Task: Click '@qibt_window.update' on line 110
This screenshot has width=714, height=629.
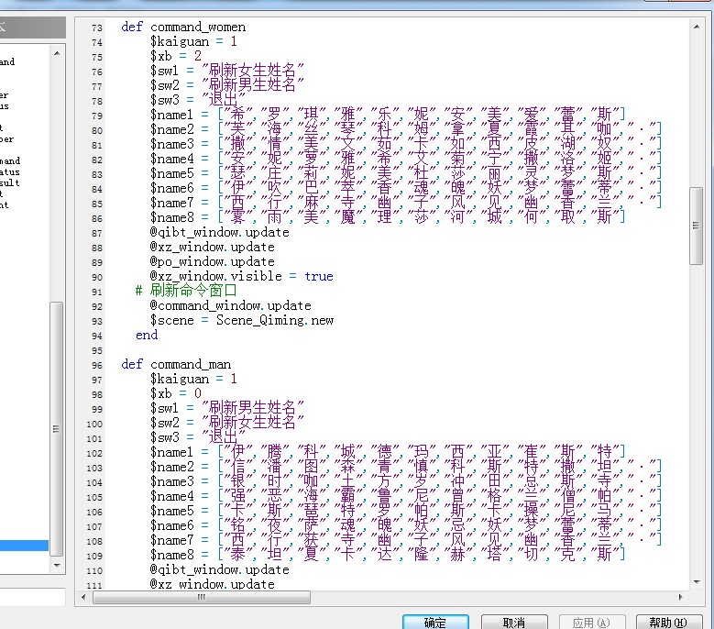Action: pyautogui.click(x=219, y=569)
